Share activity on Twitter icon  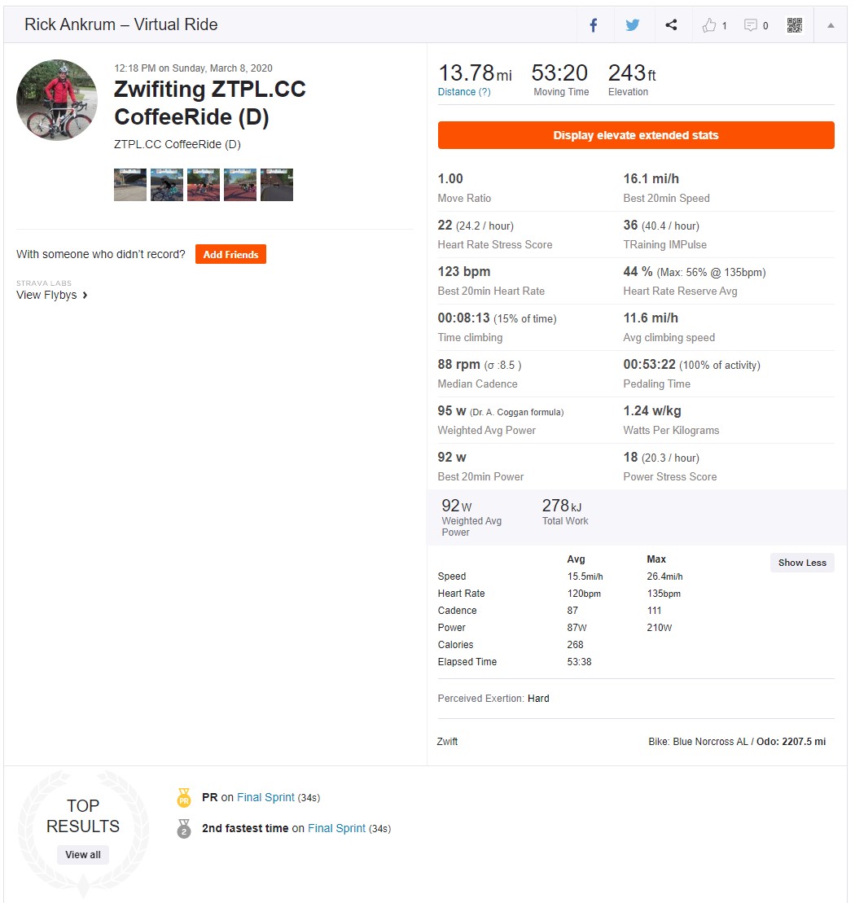632,24
